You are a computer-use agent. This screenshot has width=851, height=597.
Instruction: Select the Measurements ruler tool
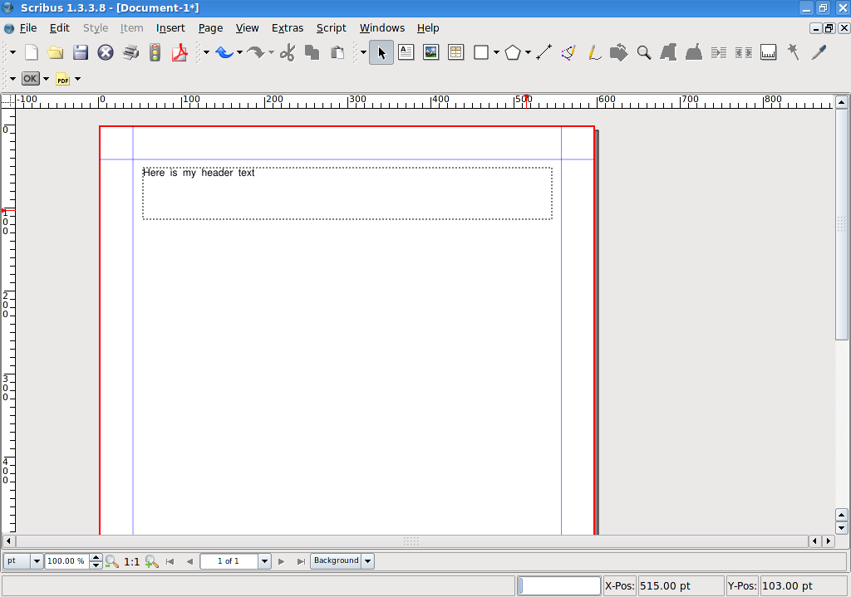tap(768, 52)
